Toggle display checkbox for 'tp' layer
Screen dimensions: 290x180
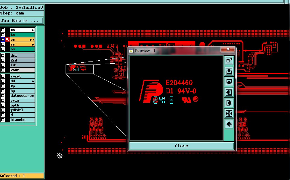point(3,86)
